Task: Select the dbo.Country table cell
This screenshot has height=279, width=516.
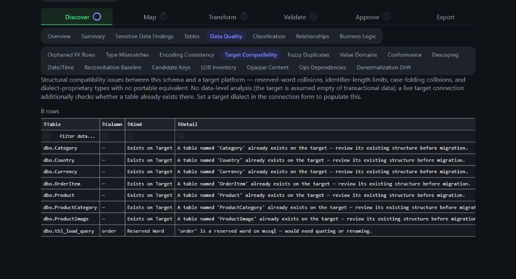Action: click(70, 160)
